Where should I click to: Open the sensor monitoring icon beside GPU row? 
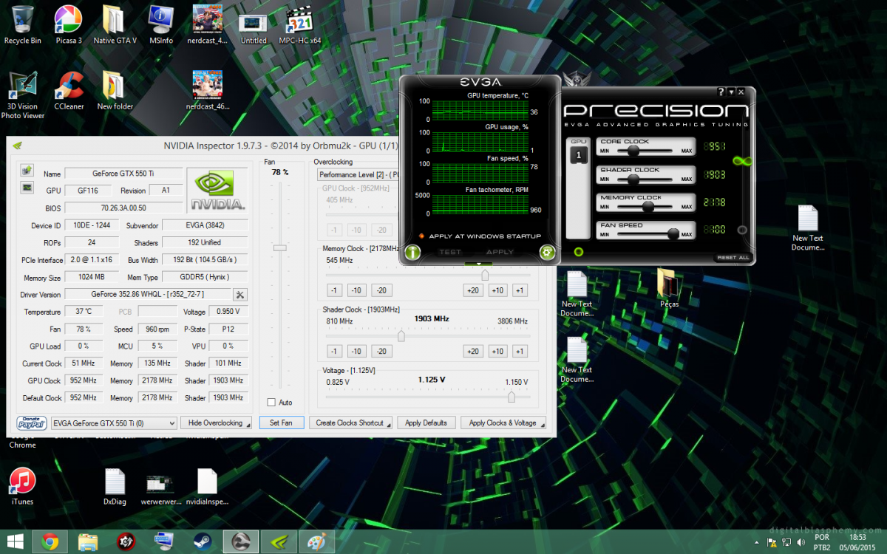[x=27, y=188]
